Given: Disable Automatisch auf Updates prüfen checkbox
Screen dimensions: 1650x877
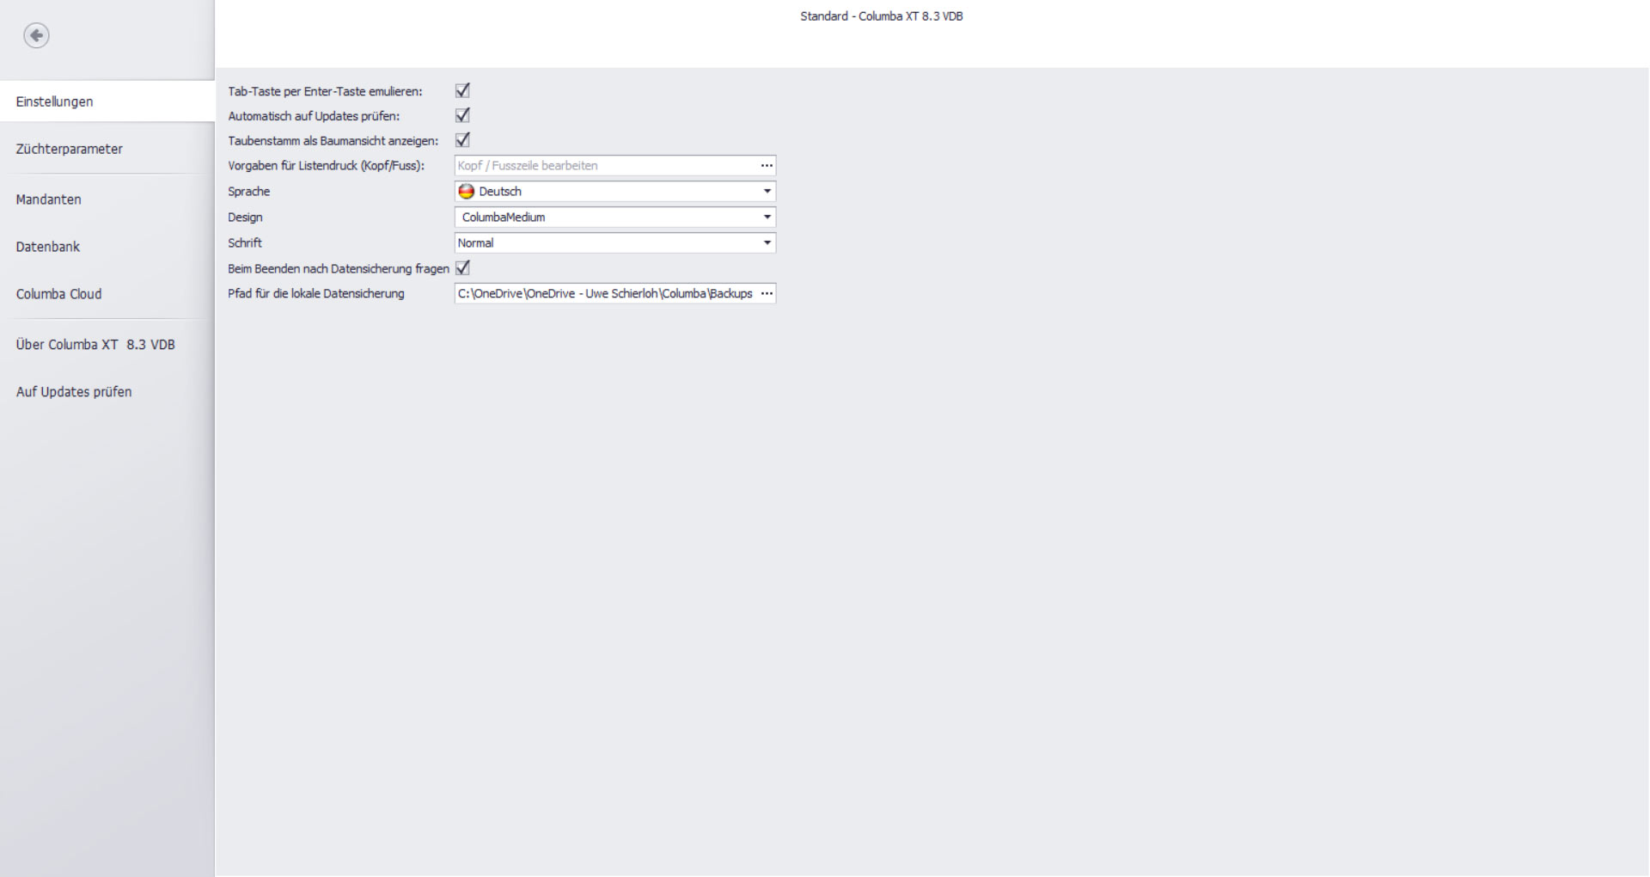Looking at the screenshot, I should (x=462, y=115).
